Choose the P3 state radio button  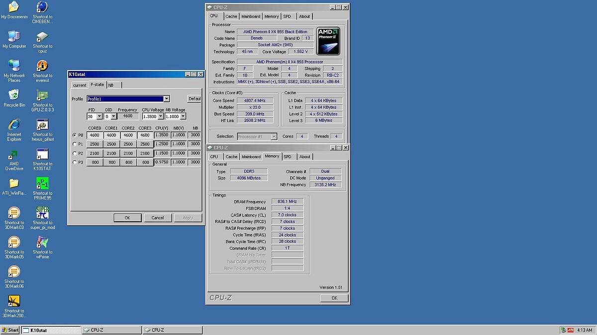(x=75, y=162)
